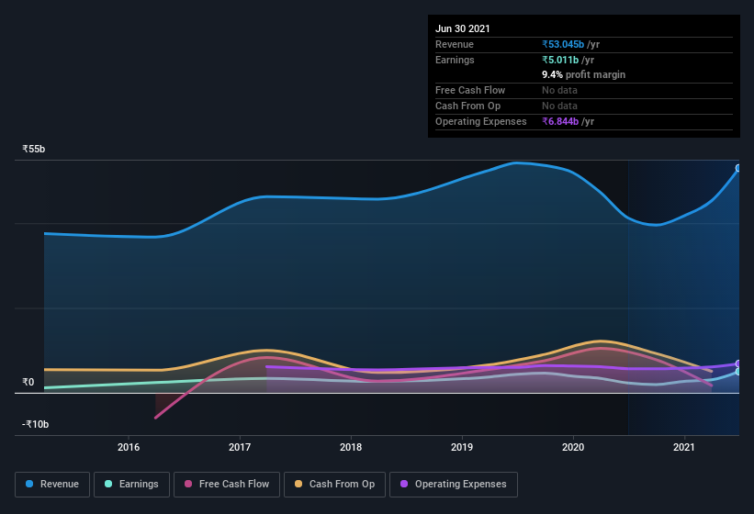Click the Cash From Op row in tooltip
The height and width of the screenshot is (514, 754).
pos(584,106)
